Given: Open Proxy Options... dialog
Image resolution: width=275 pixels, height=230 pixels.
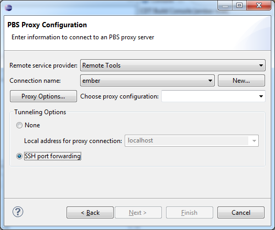Looking at the screenshot, I should point(43,96).
